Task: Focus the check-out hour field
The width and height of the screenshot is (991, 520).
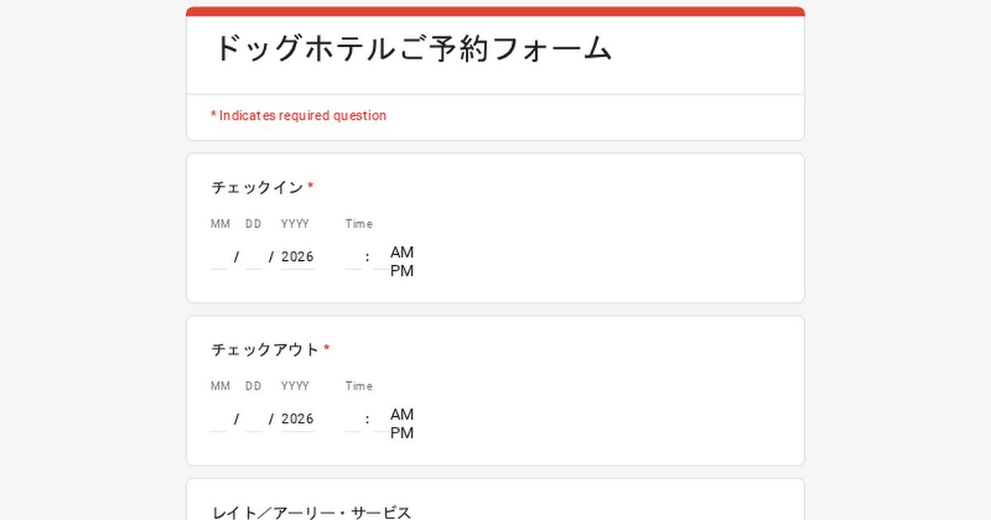Action: click(353, 419)
